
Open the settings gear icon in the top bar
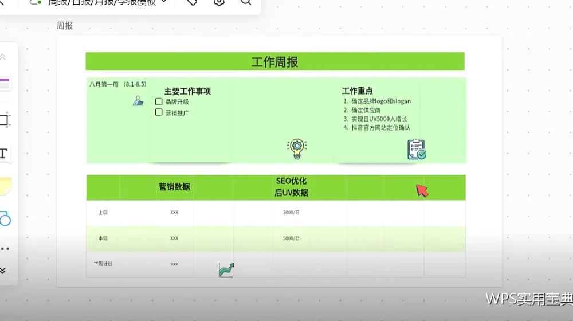pyautogui.click(x=219, y=2)
